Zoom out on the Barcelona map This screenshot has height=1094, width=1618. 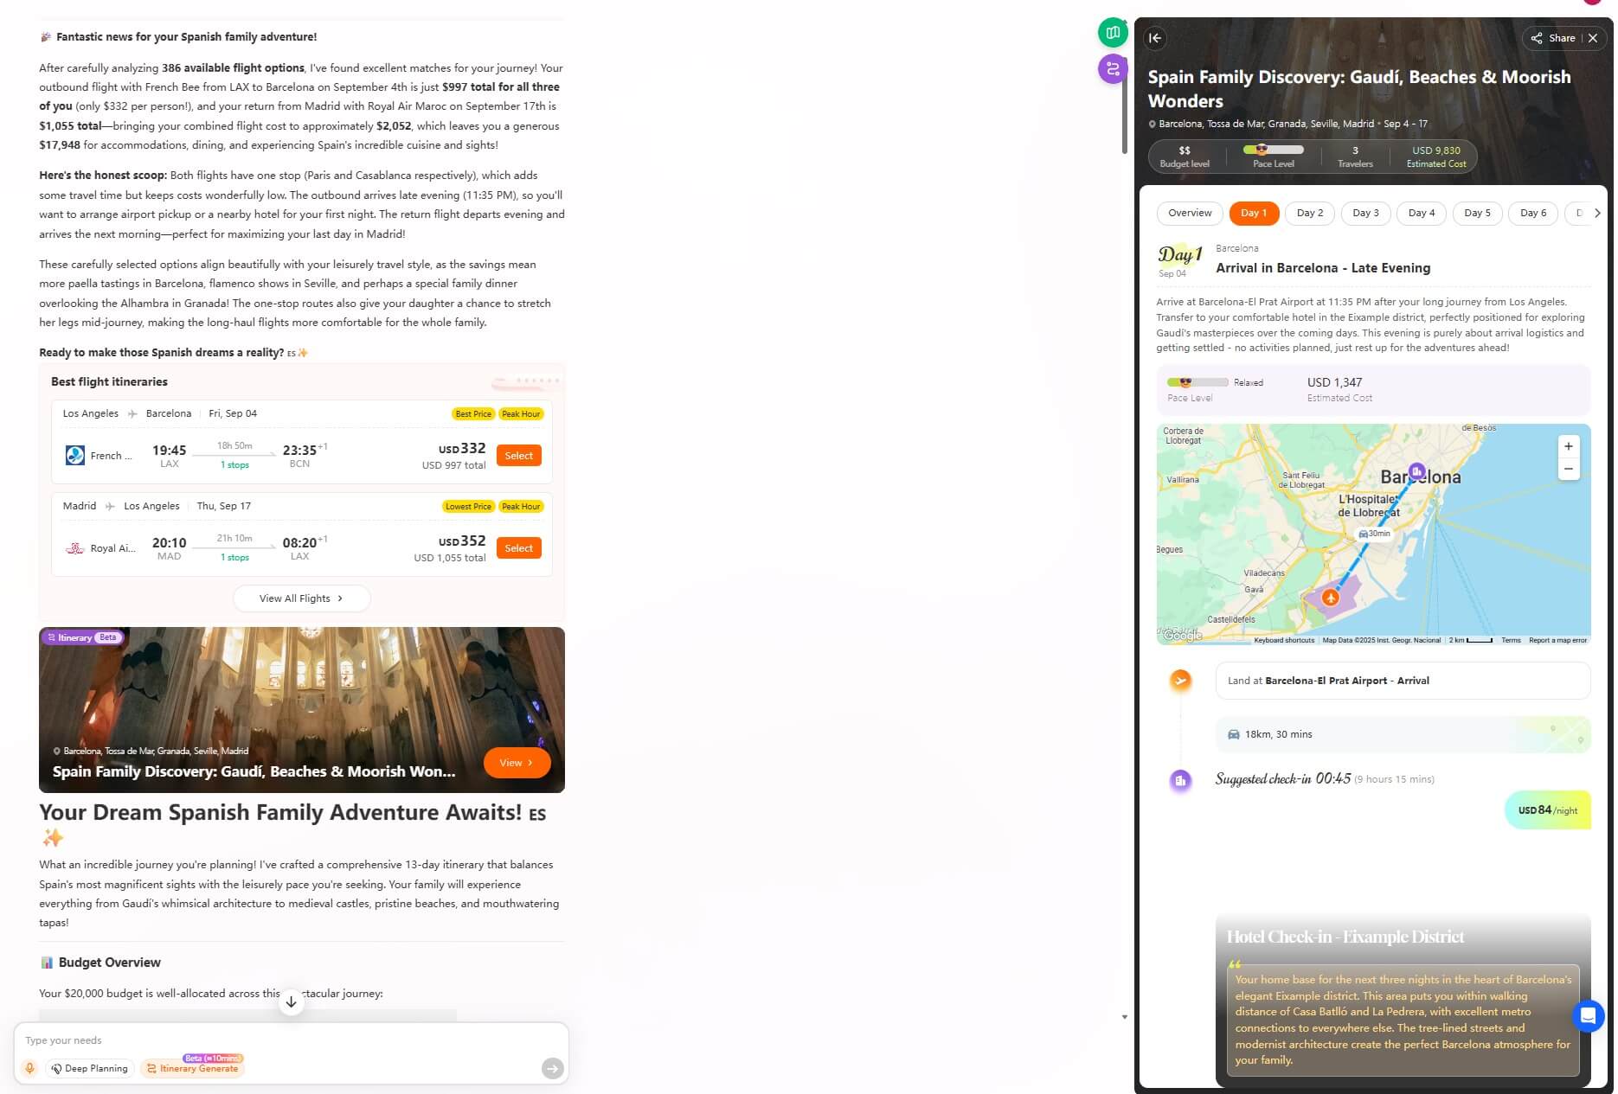[1568, 469]
